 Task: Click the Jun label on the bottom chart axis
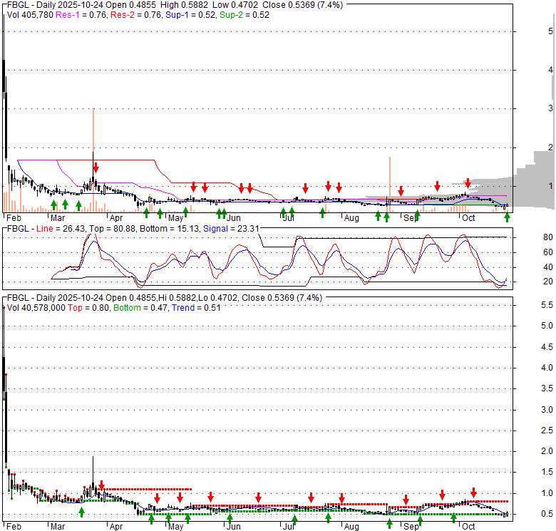point(230,527)
